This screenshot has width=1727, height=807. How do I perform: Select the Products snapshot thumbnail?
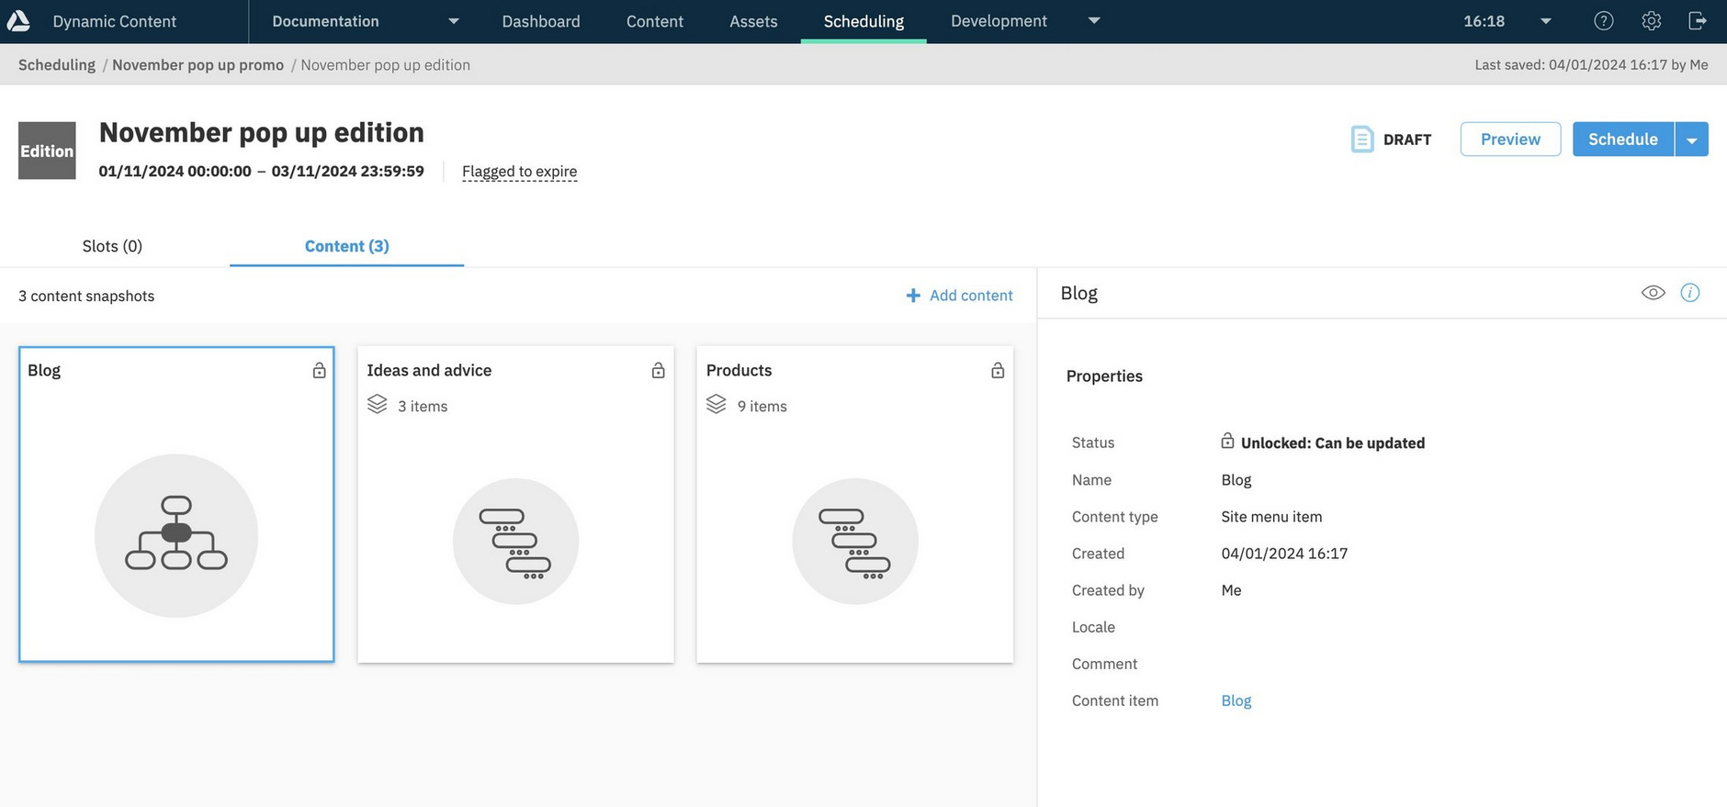coord(854,541)
